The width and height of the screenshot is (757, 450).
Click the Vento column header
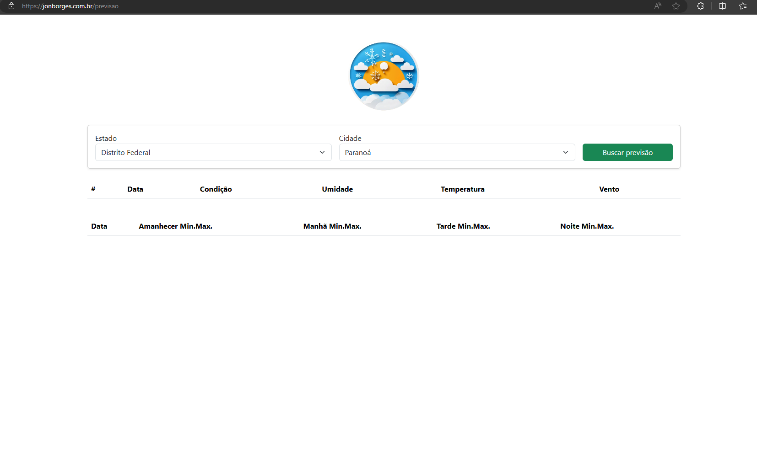coord(609,189)
